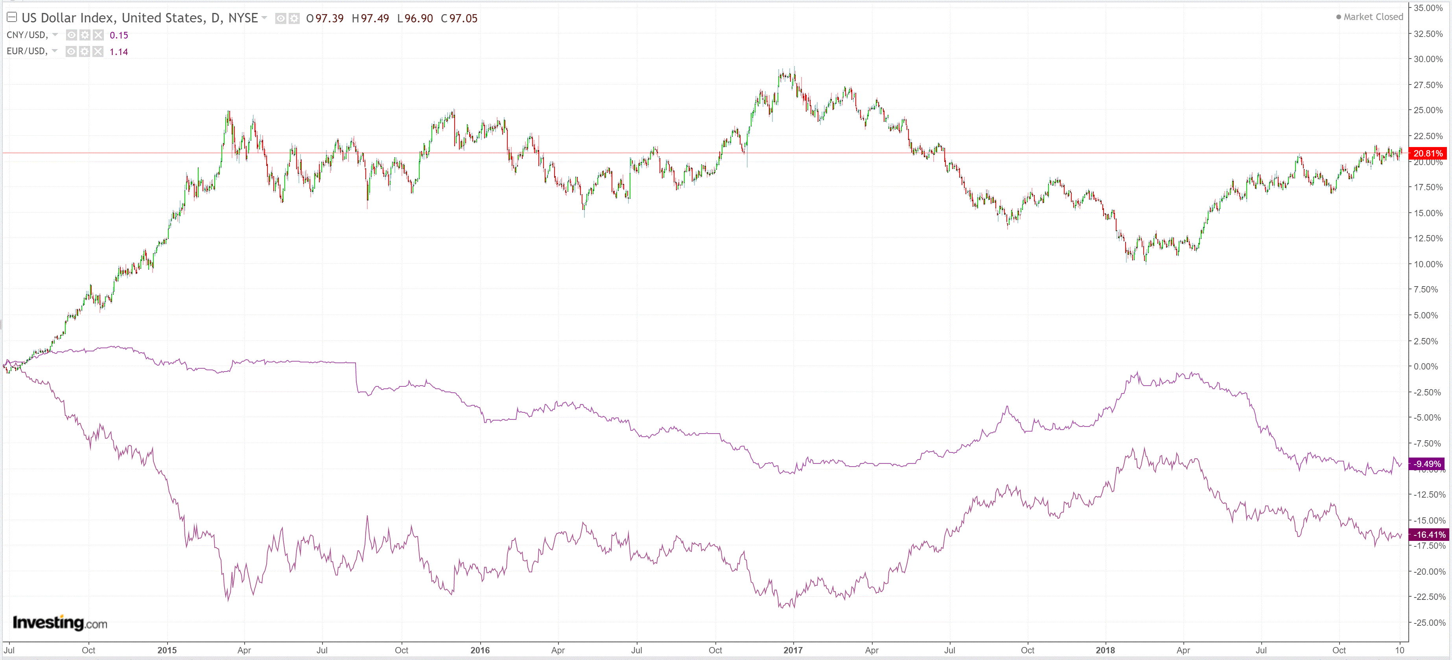Open dropdown arrow next to CNY/USD

pos(55,34)
